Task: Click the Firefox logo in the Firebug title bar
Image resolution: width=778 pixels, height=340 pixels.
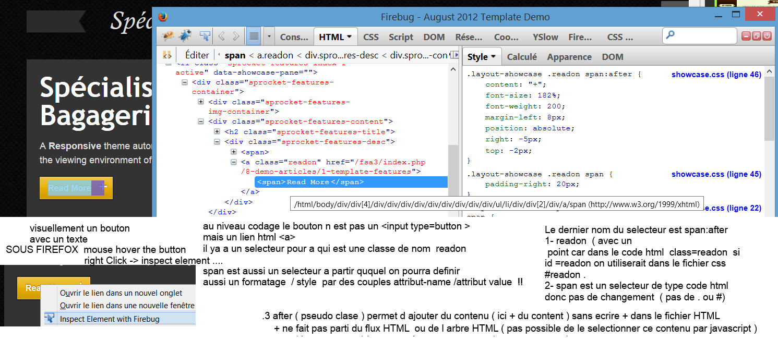Action: [x=163, y=16]
